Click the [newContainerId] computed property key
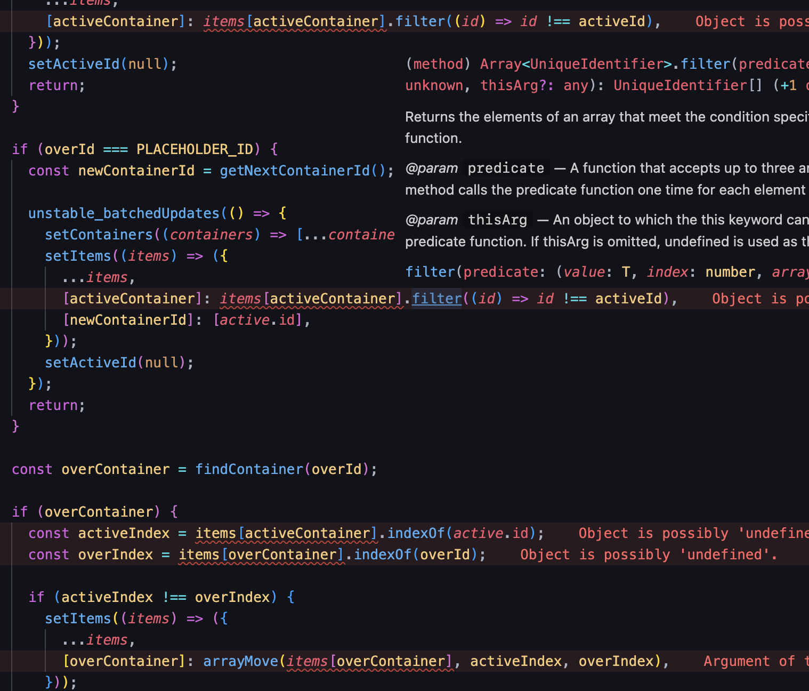The image size is (809, 691). coord(128,320)
